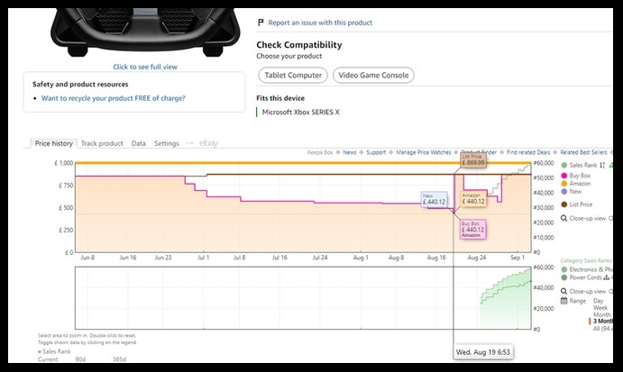This screenshot has width=623, height=372.
Task: Click 'Microsoft Xbox SERIES X' device text
Action: click(x=301, y=112)
